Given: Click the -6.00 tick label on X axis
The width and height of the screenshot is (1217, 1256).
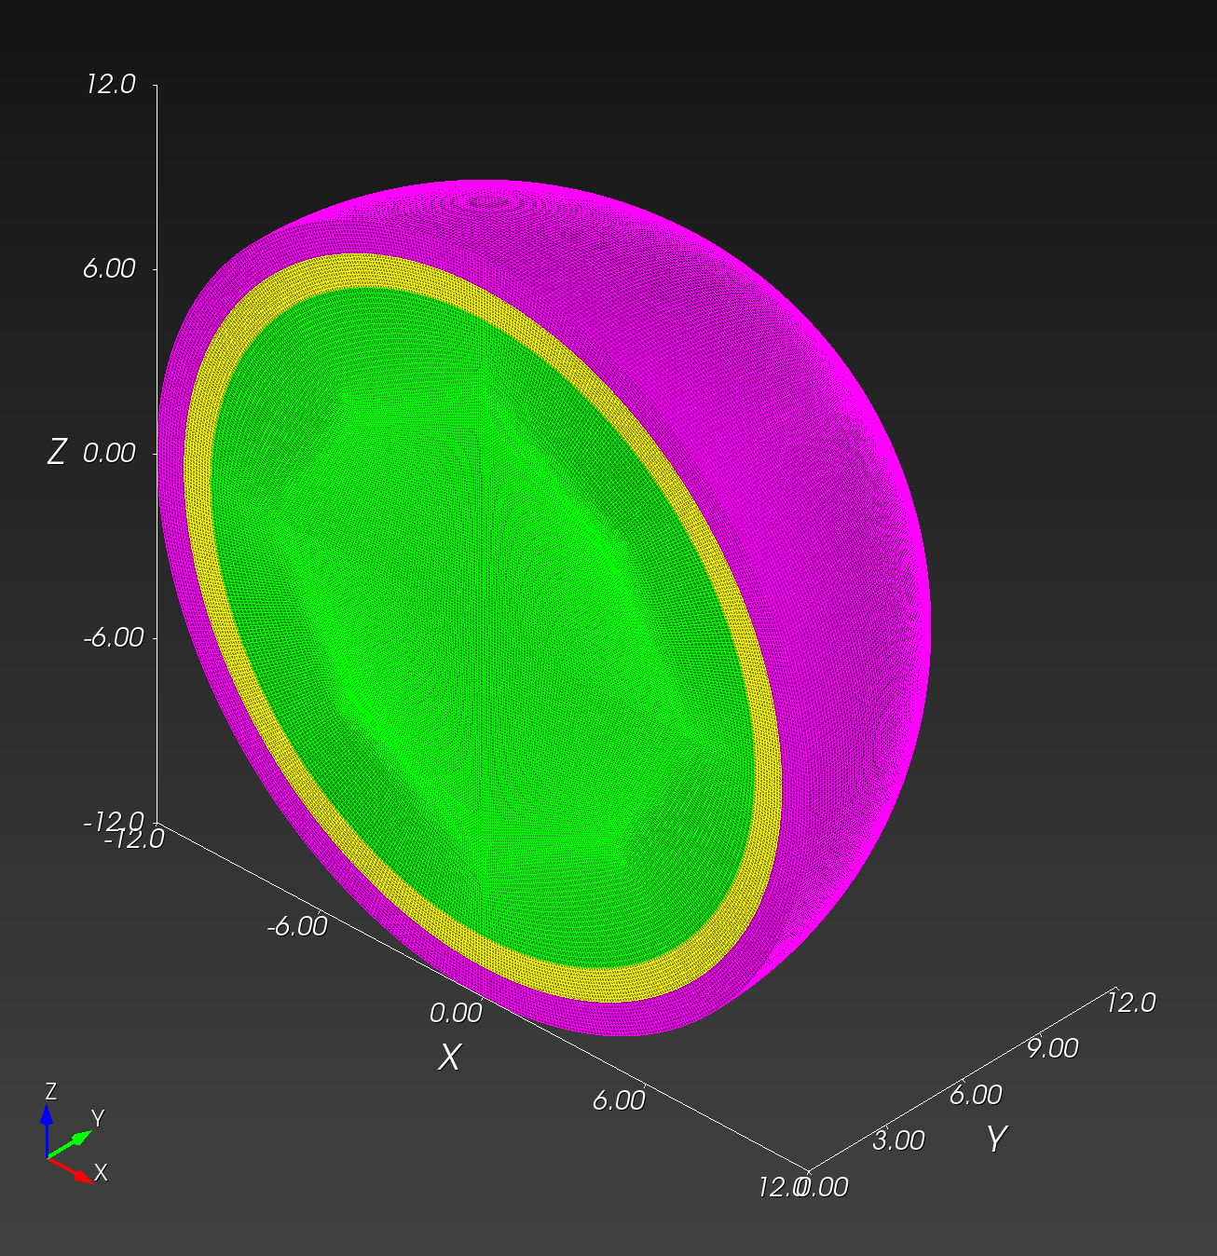Looking at the screenshot, I should [x=296, y=926].
